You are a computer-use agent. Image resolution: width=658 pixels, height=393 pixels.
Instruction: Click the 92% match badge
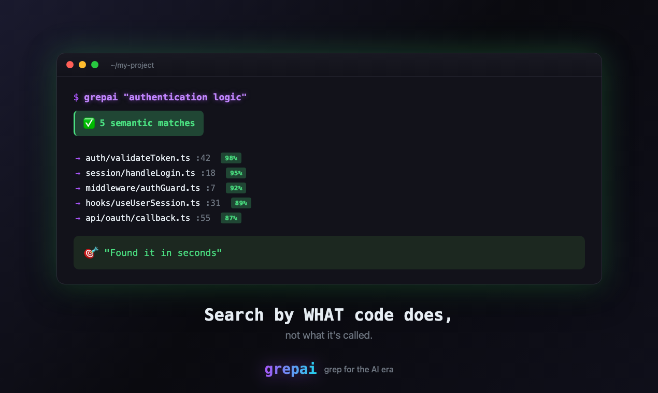236,188
